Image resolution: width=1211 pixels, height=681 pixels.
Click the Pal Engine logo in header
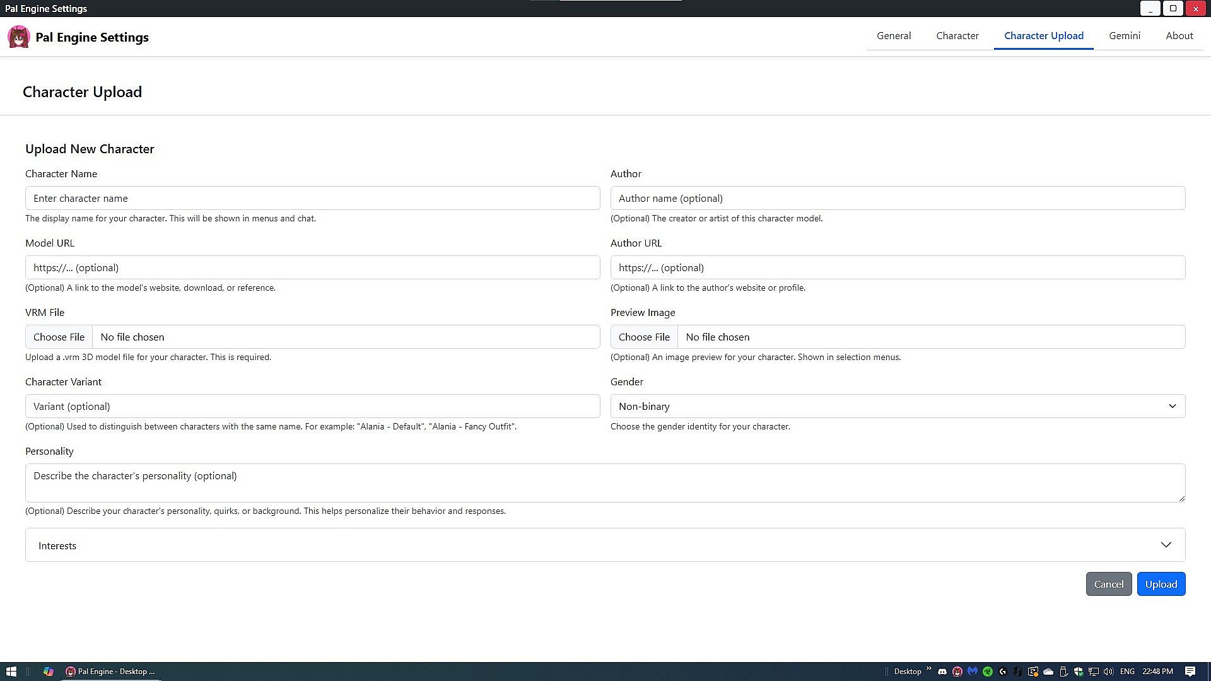(x=19, y=37)
